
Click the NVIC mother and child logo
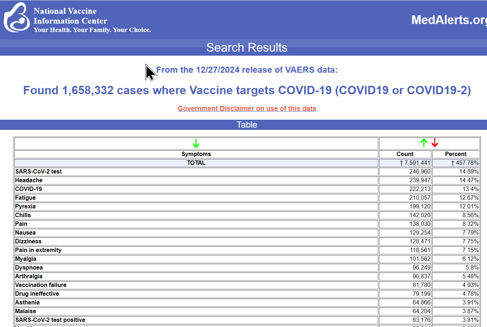point(17,18)
